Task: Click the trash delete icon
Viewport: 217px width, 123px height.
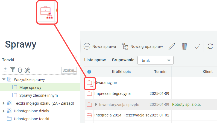Action: pyautogui.click(x=184, y=46)
